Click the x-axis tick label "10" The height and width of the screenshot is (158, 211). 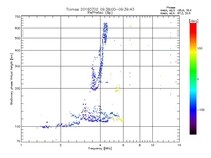pos(152,145)
